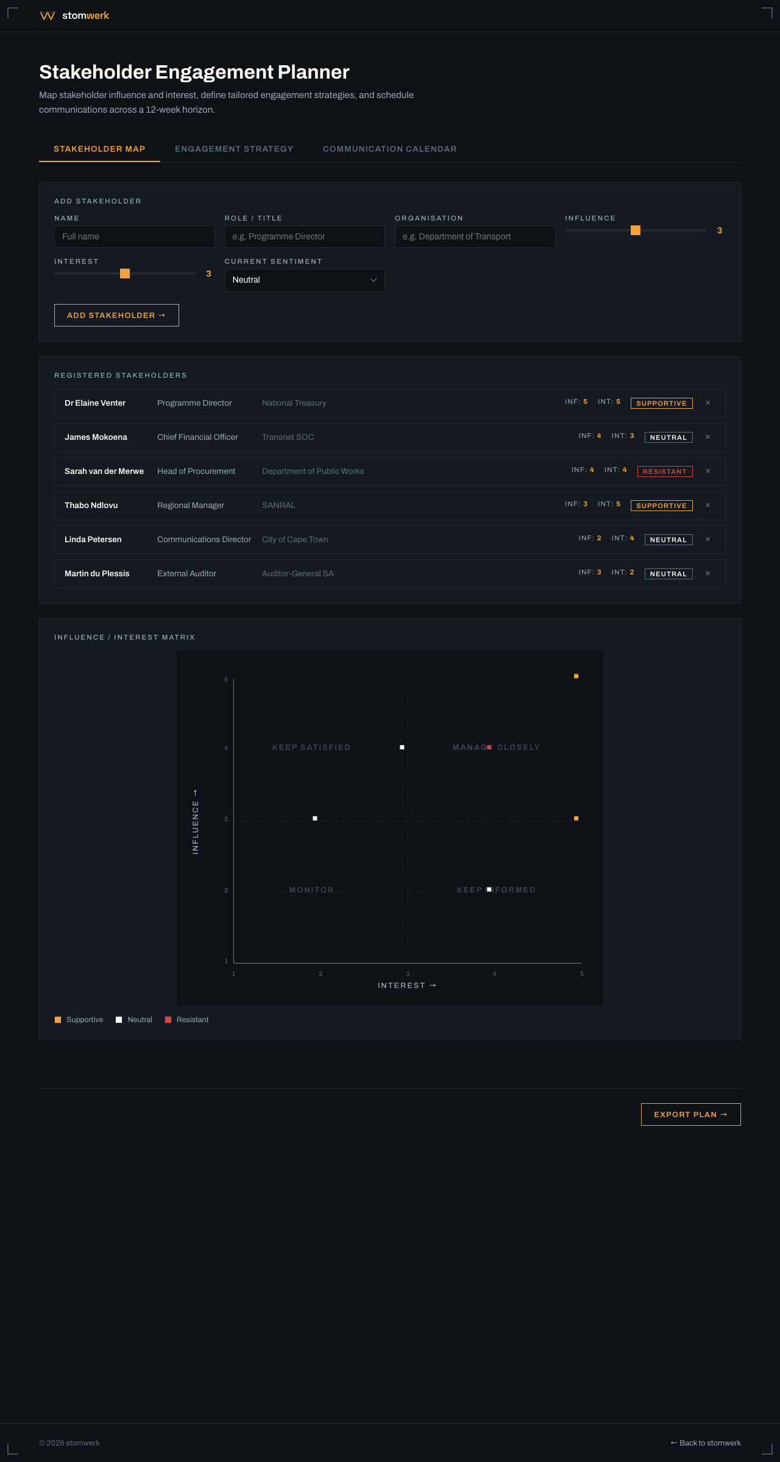The height and width of the screenshot is (1462, 780).
Task: Remove Dr Elaine Venter with x icon
Action: click(707, 403)
